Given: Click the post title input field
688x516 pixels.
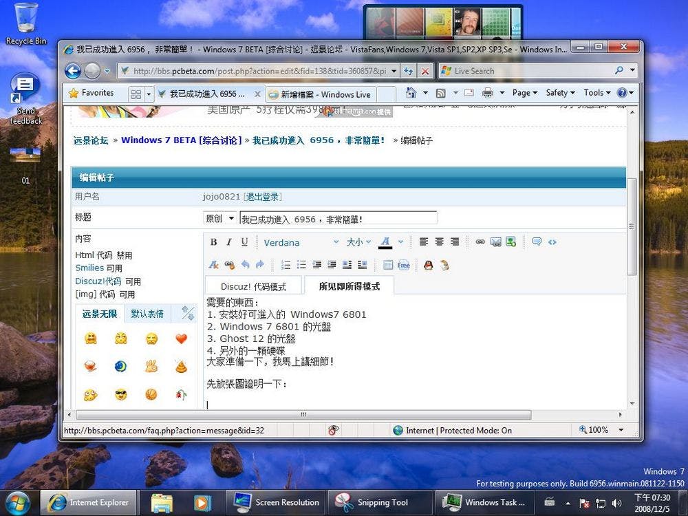Looking at the screenshot, I should pos(338,219).
